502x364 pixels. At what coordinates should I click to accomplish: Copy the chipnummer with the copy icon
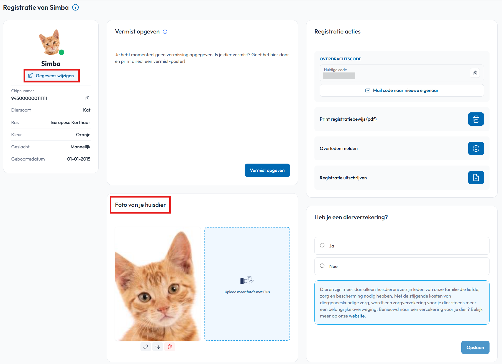[87, 98]
